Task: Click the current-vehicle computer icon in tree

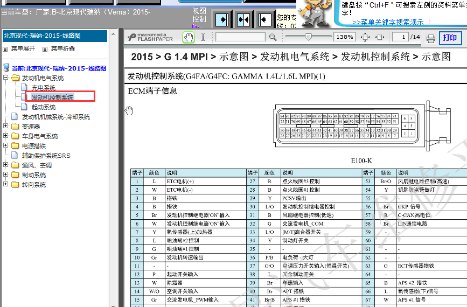Action: [x=6, y=68]
